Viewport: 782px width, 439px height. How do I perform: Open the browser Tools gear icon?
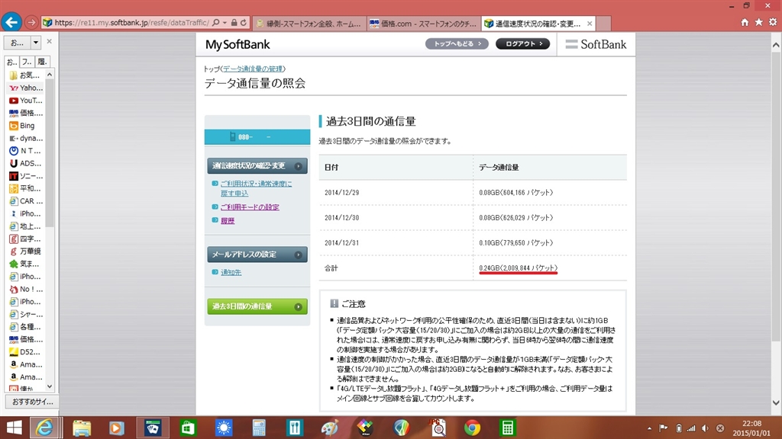773,22
